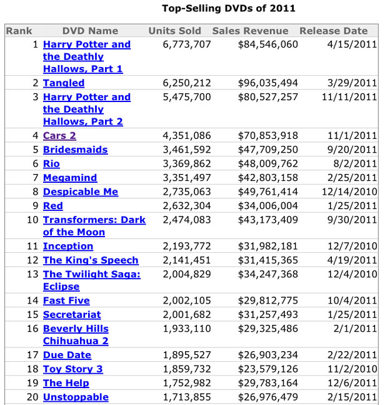Select sales revenue $31,257,493
385x405 pixels.
point(268,315)
